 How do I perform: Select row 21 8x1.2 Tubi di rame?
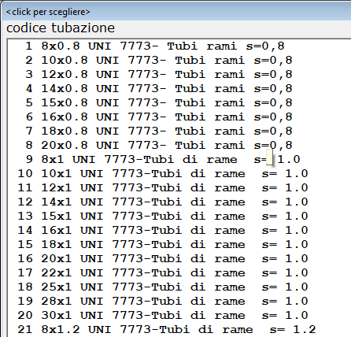pyautogui.click(x=179, y=329)
